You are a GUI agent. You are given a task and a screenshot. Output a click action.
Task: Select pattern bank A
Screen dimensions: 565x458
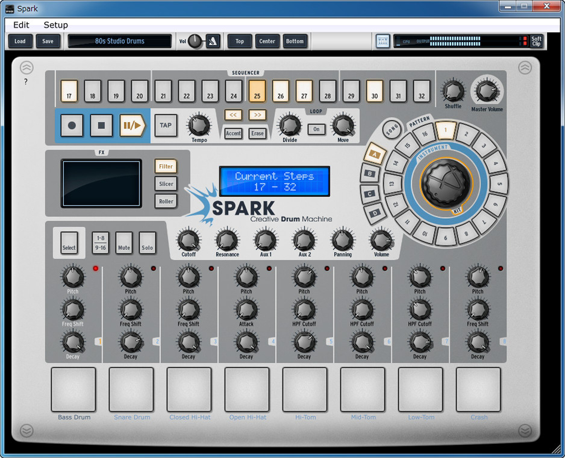[375, 154]
